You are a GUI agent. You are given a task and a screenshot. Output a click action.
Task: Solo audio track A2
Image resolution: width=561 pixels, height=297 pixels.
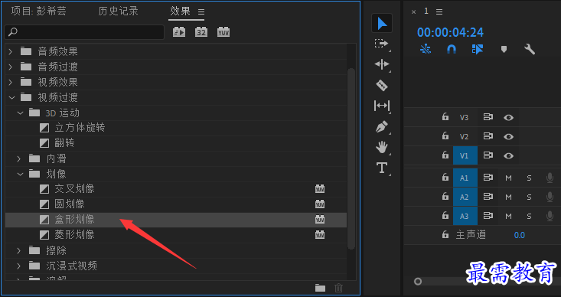(529, 197)
